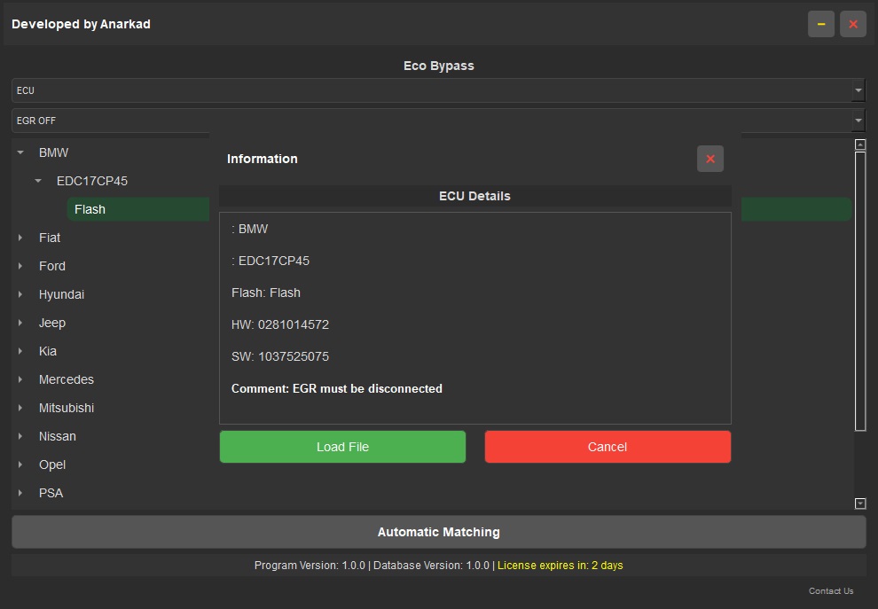878x609 pixels.
Task: Click the 'Flash: Flash' detail line
Action: 266,293
